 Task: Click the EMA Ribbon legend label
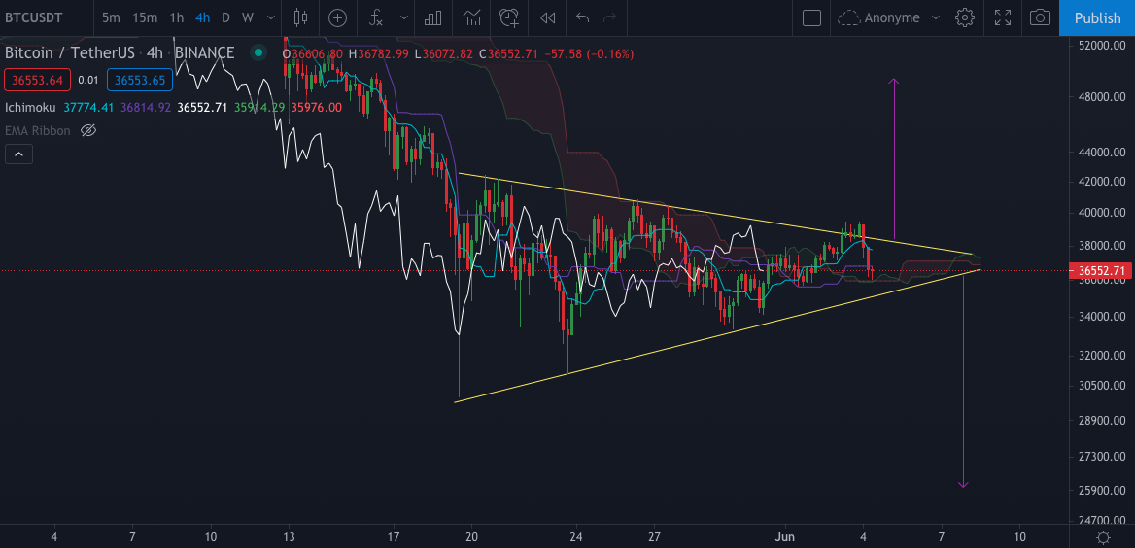38,131
